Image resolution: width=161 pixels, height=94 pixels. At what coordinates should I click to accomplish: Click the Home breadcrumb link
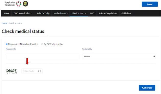(4, 23)
